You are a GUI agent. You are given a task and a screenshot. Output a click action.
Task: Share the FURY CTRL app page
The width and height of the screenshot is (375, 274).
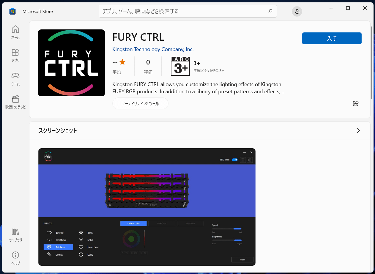pyautogui.click(x=356, y=103)
